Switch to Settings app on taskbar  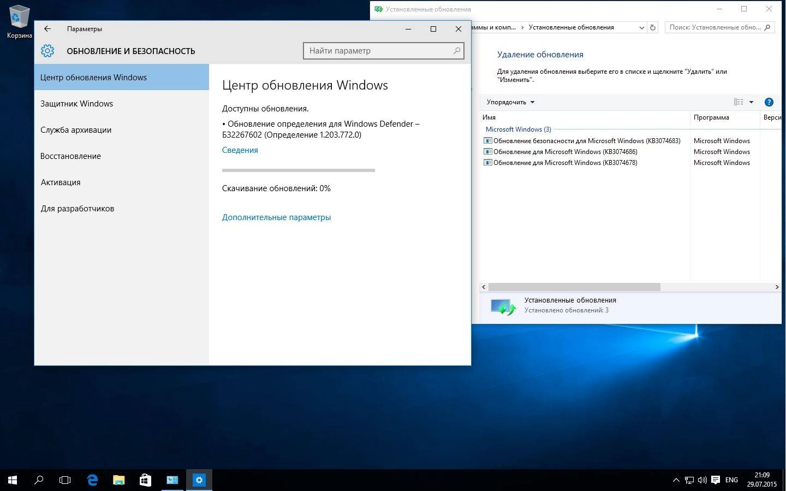199,480
